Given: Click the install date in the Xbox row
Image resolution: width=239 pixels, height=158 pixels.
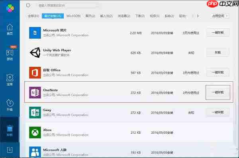Looking at the screenshot, I should pyautogui.click(x=162, y=133).
